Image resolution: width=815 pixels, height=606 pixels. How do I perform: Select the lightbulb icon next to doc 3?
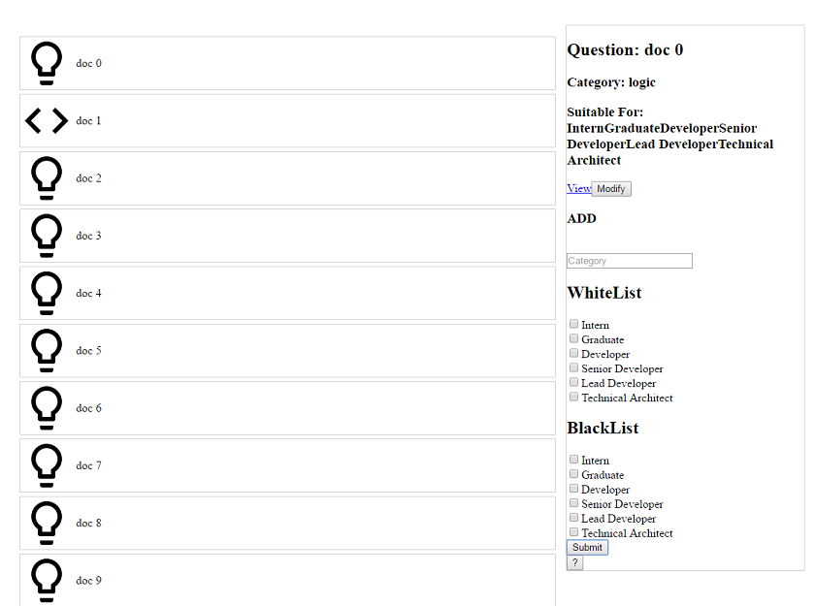click(x=47, y=236)
